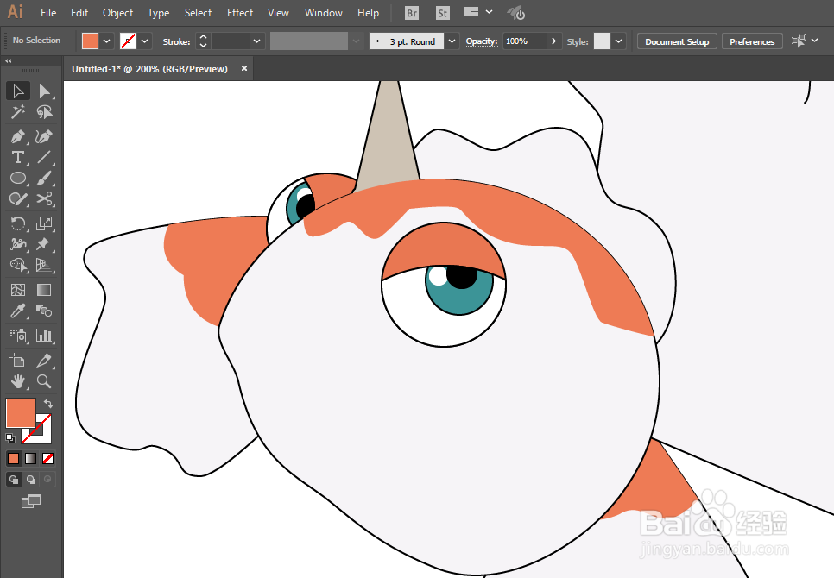Swap fill and stroke colors
Screen dimensions: 834x578
[x=47, y=404]
